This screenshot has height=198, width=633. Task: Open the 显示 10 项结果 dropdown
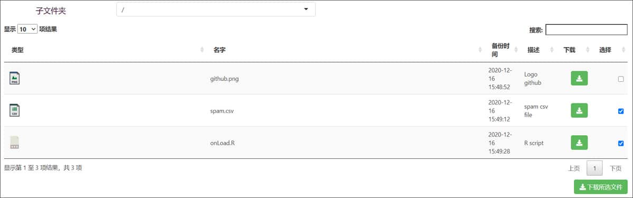click(x=27, y=30)
